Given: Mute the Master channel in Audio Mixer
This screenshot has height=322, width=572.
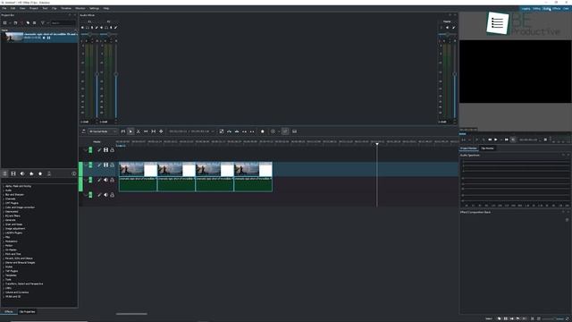Looking at the screenshot, I should (447, 28).
